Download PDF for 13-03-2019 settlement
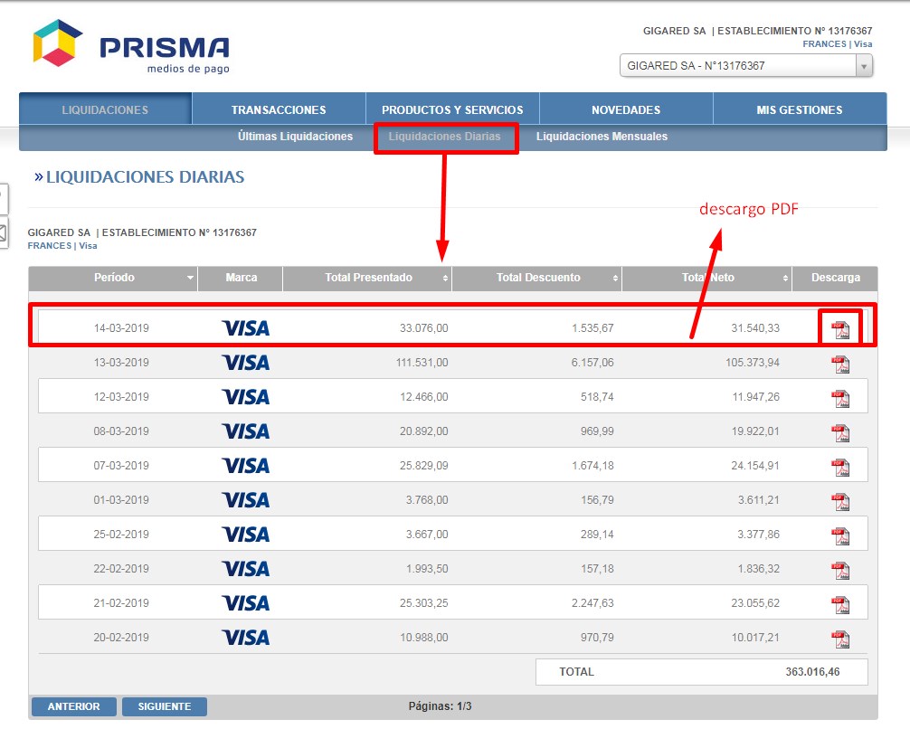The image size is (910, 748). pos(840,364)
